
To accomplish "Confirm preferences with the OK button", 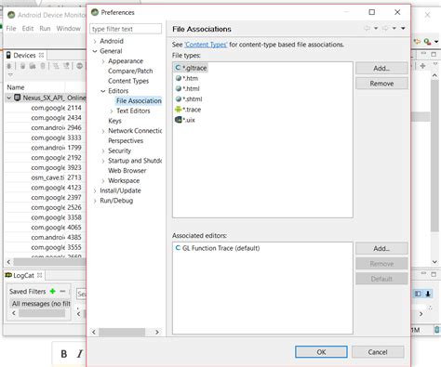I will (321, 352).
